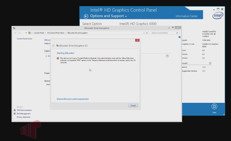231x141 pixels.
Task: Open TPM Administration link
Action: click(x=24, y=110)
